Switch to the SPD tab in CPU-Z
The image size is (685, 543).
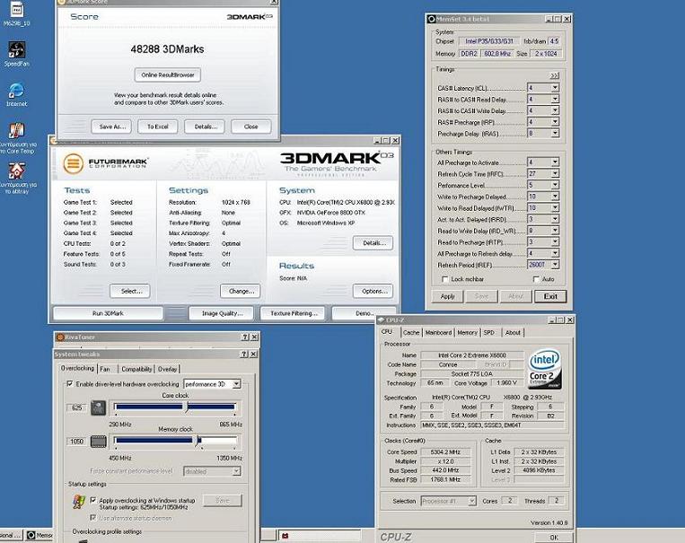click(x=489, y=332)
